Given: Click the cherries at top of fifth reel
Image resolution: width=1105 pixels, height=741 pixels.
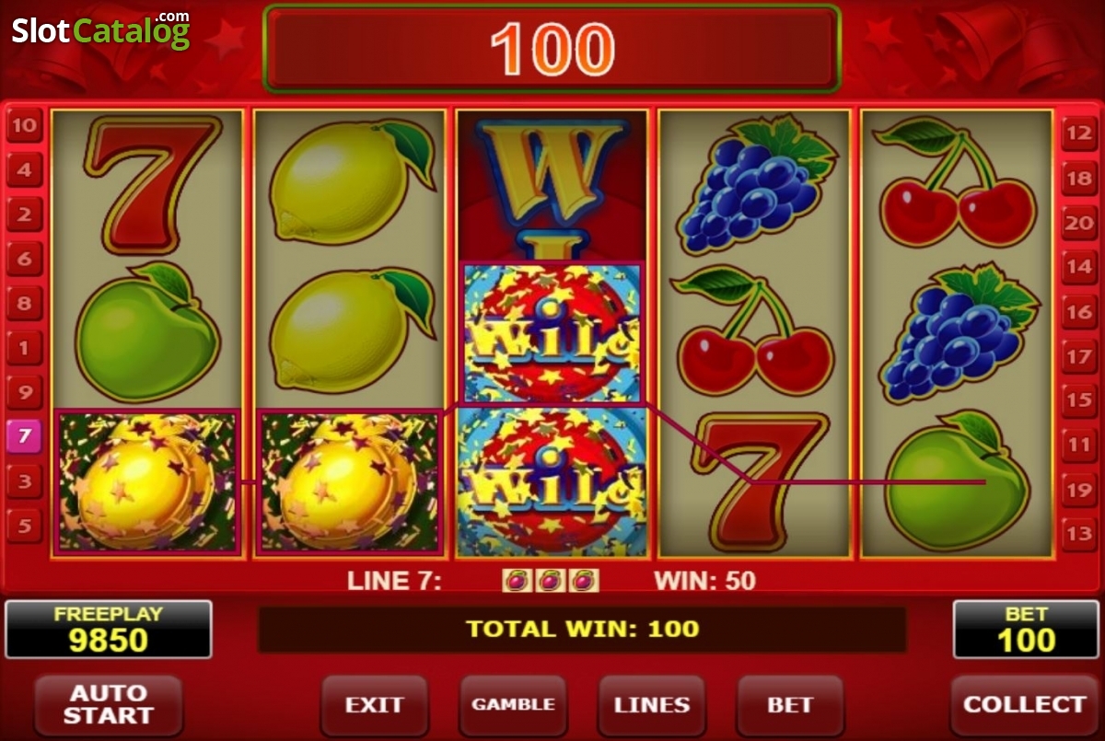Looking at the screenshot, I should 959,183.
